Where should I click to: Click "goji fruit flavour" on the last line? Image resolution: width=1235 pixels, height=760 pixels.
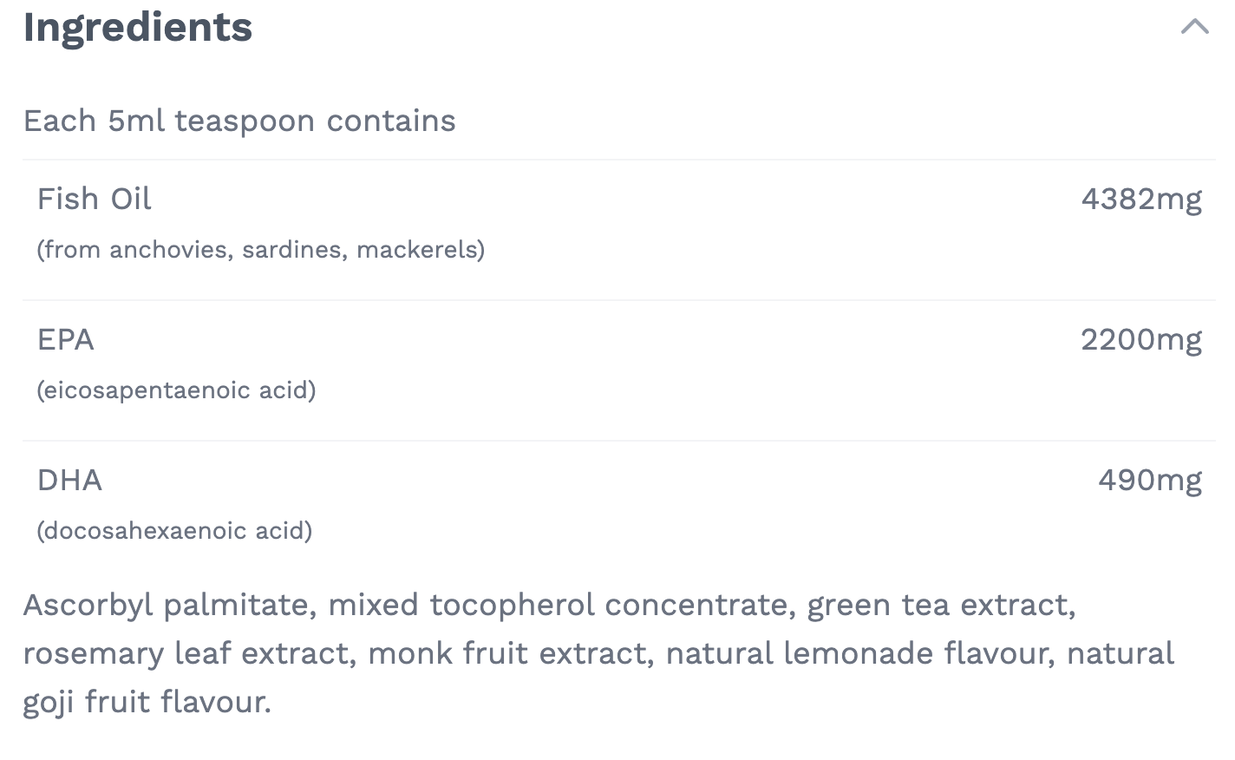point(146,702)
